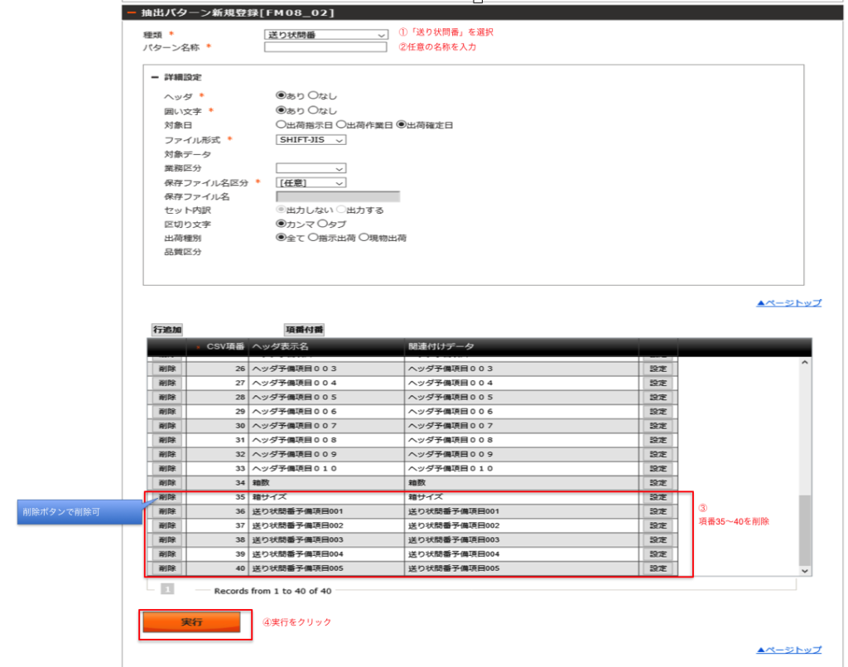Click the 行追加 button
848x667 pixels.
[167, 330]
